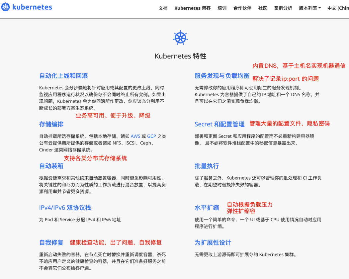
Task: Open 案例分析 from the top menu
Action: [283, 8]
